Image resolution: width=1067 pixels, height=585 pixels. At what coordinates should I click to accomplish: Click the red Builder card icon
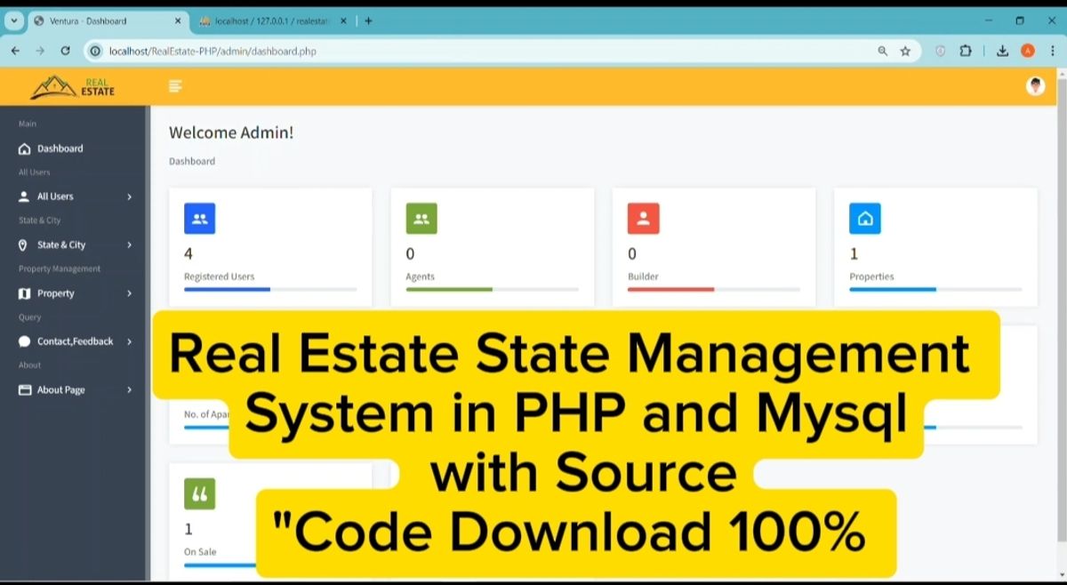coord(643,218)
